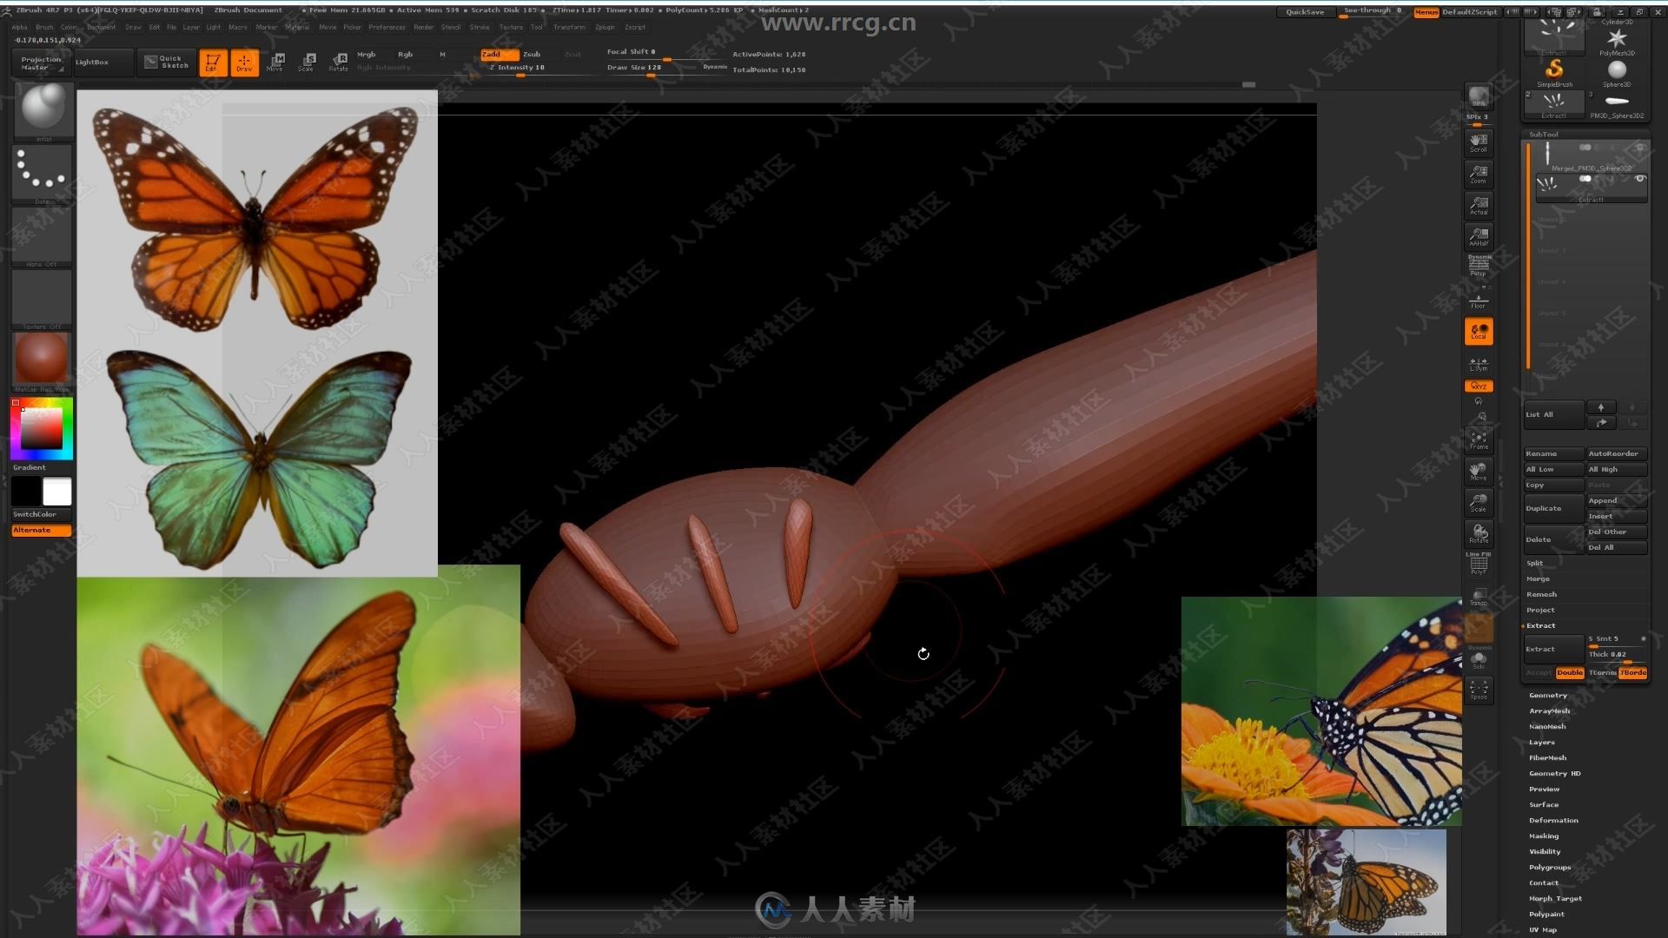
Task: Open the Texture Off selector
Action: coord(43,299)
